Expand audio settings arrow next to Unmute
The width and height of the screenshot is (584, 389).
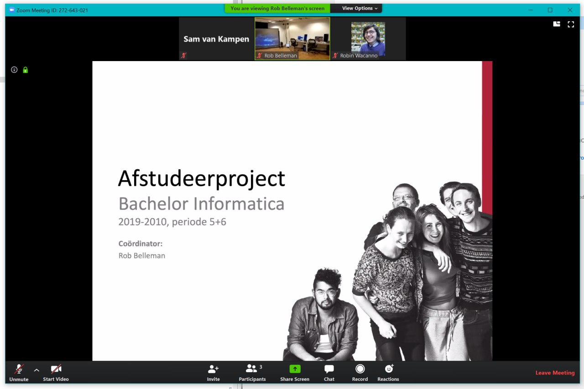click(x=36, y=370)
